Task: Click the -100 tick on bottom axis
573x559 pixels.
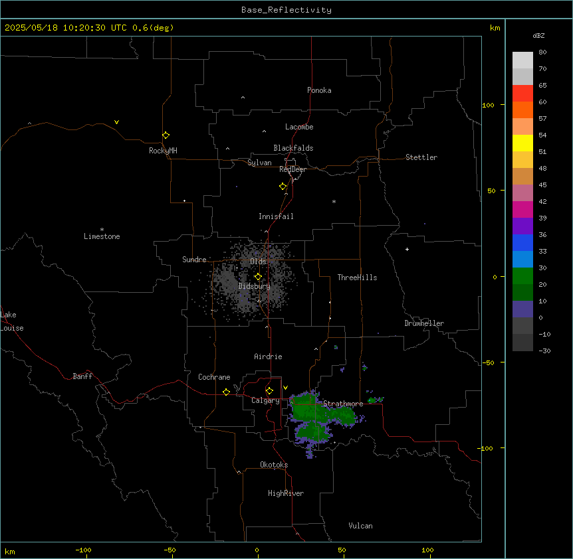Action: [83, 550]
